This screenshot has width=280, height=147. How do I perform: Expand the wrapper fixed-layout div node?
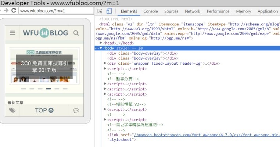[105, 63]
